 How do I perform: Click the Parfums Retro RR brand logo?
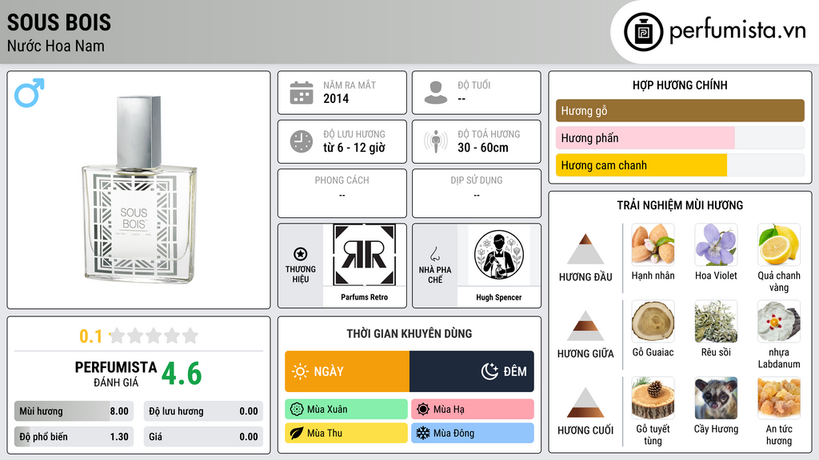[364, 255]
